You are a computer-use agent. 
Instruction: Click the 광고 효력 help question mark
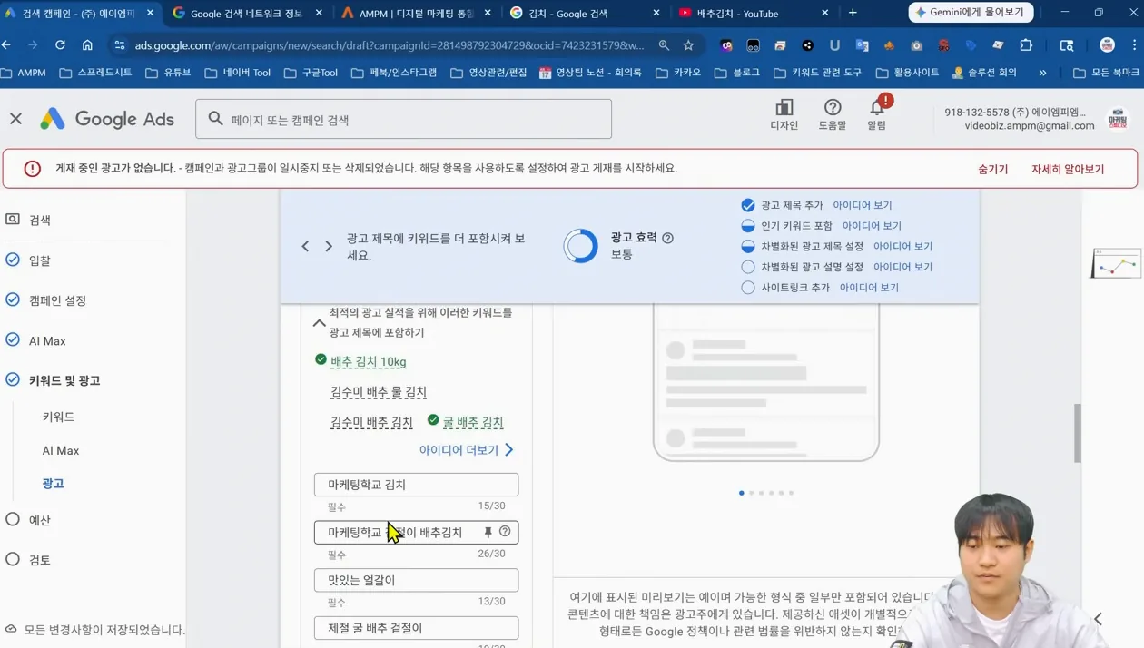click(x=667, y=238)
